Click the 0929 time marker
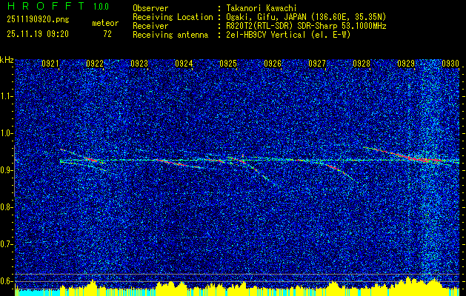The height and width of the screenshot is (296, 466). click(406, 64)
